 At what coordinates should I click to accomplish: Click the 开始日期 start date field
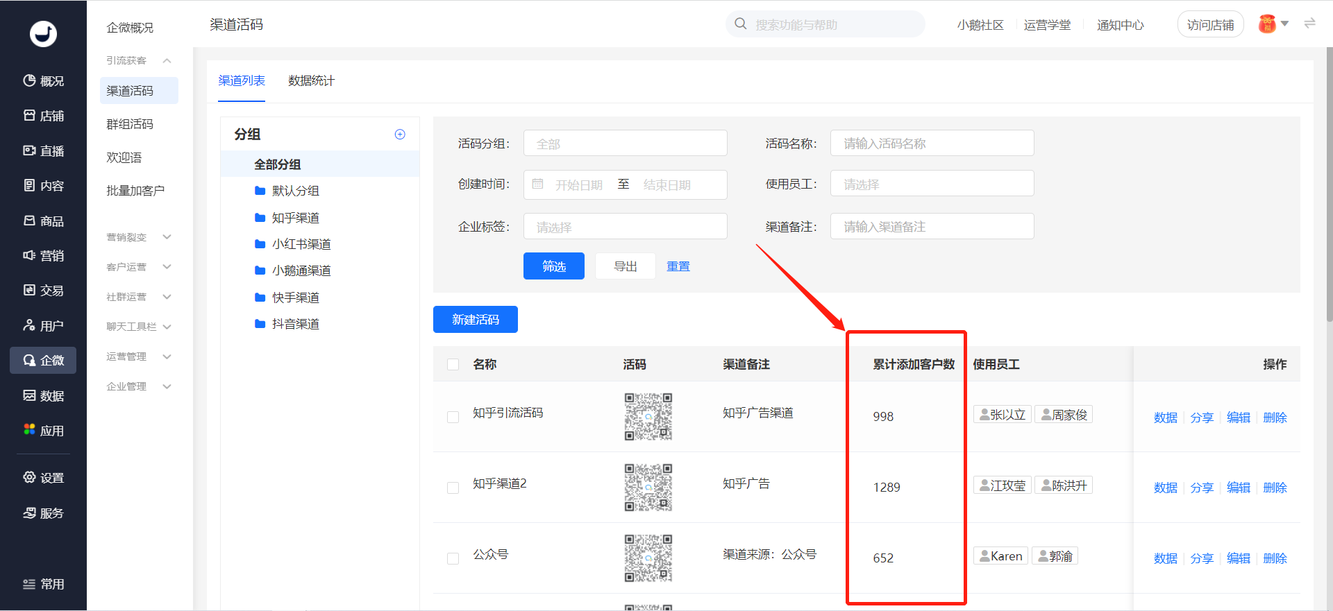(579, 185)
